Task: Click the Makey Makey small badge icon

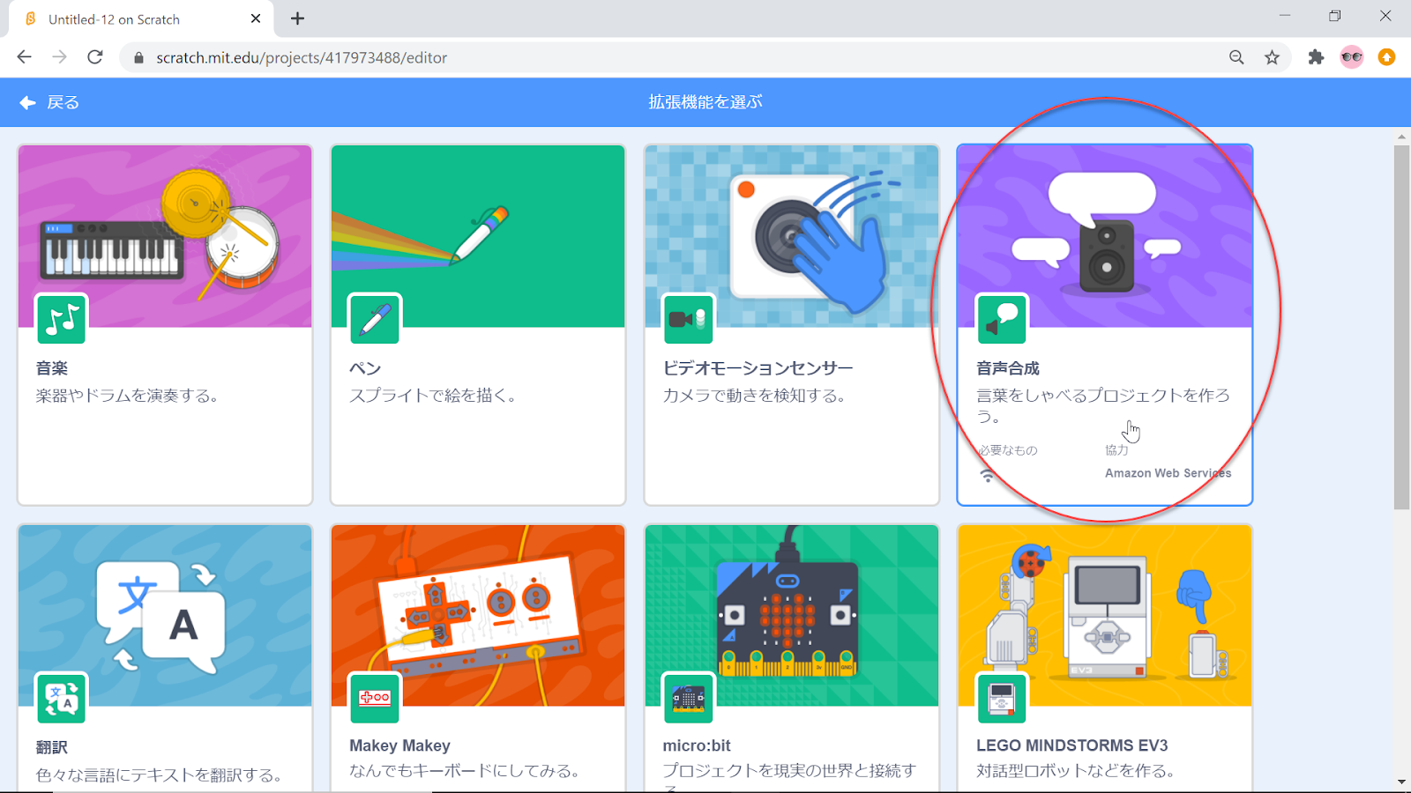Action: (x=375, y=699)
